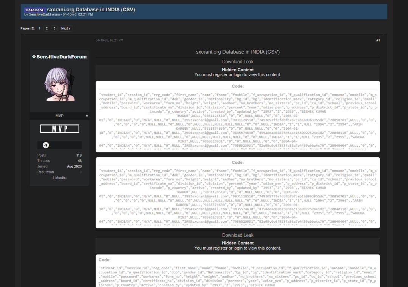Open the Telegram contact icon in the profile
408x287 pixels.
(x=46, y=145)
